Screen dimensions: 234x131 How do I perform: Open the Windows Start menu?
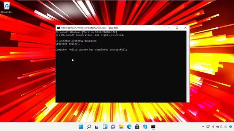pyautogui.click(x=81, y=127)
